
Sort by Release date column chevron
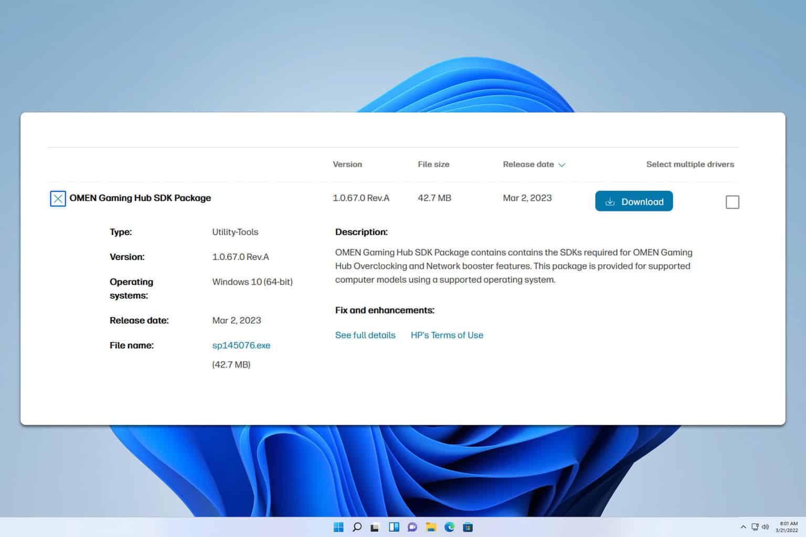tap(561, 165)
